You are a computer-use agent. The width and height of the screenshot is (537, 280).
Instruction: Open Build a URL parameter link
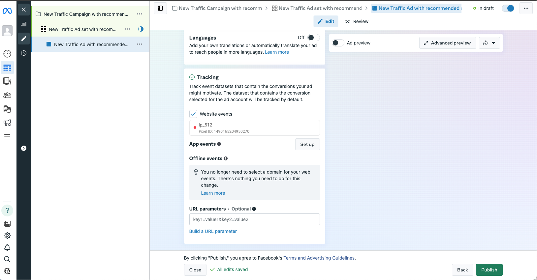click(213, 231)
